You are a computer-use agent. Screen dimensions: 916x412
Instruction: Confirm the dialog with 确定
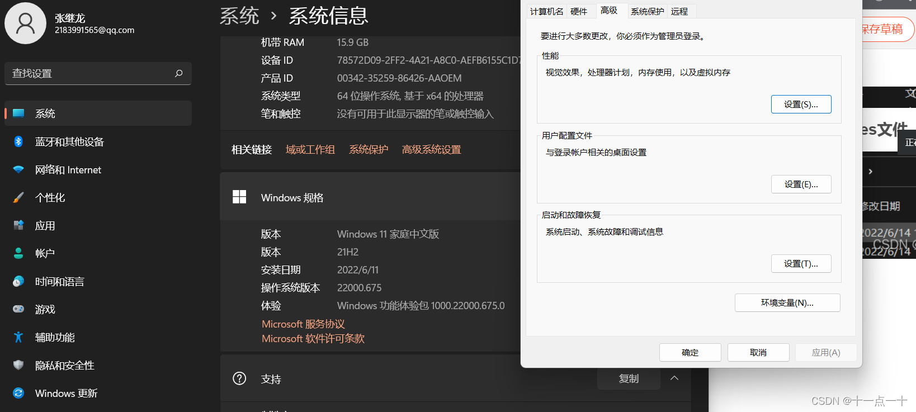click(690, 353)
